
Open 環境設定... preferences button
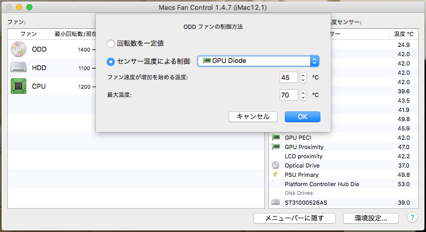(370, 218)
